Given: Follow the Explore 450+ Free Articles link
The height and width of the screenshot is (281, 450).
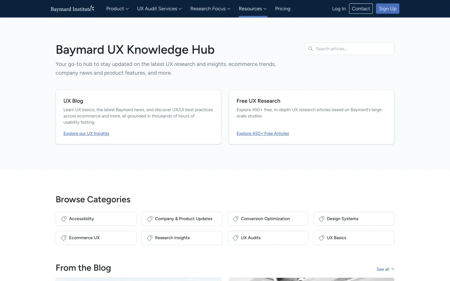Looking at the screenshot, I should (263, 133).
